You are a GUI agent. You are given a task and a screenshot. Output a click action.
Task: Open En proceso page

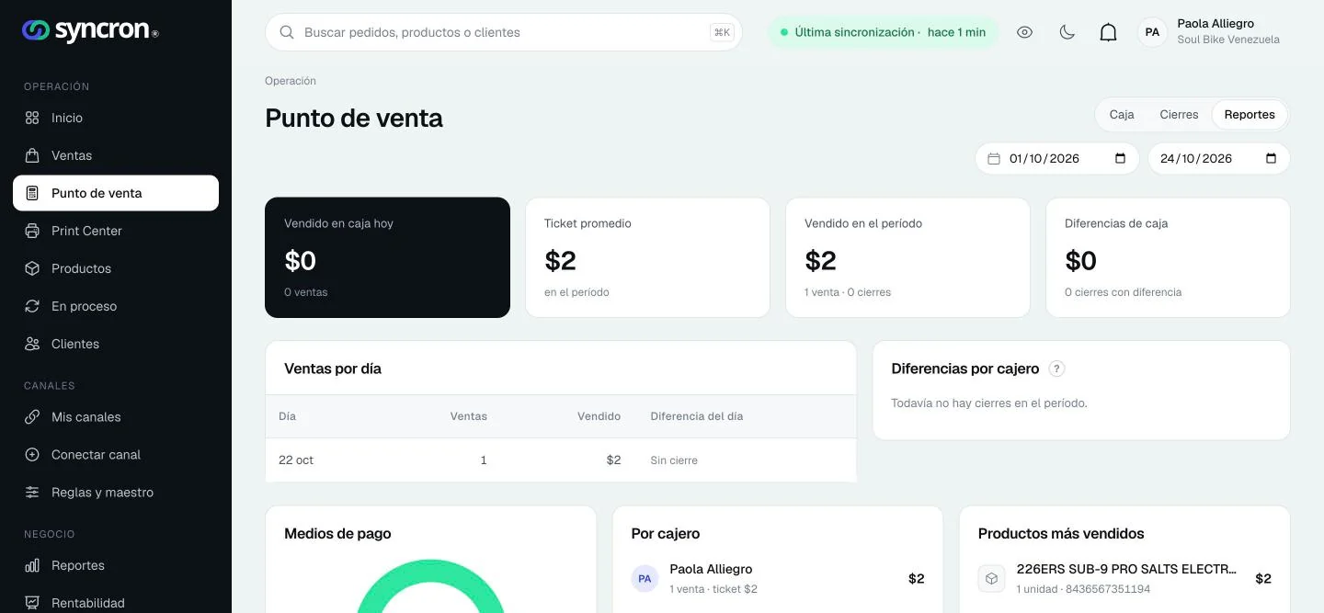116,306
